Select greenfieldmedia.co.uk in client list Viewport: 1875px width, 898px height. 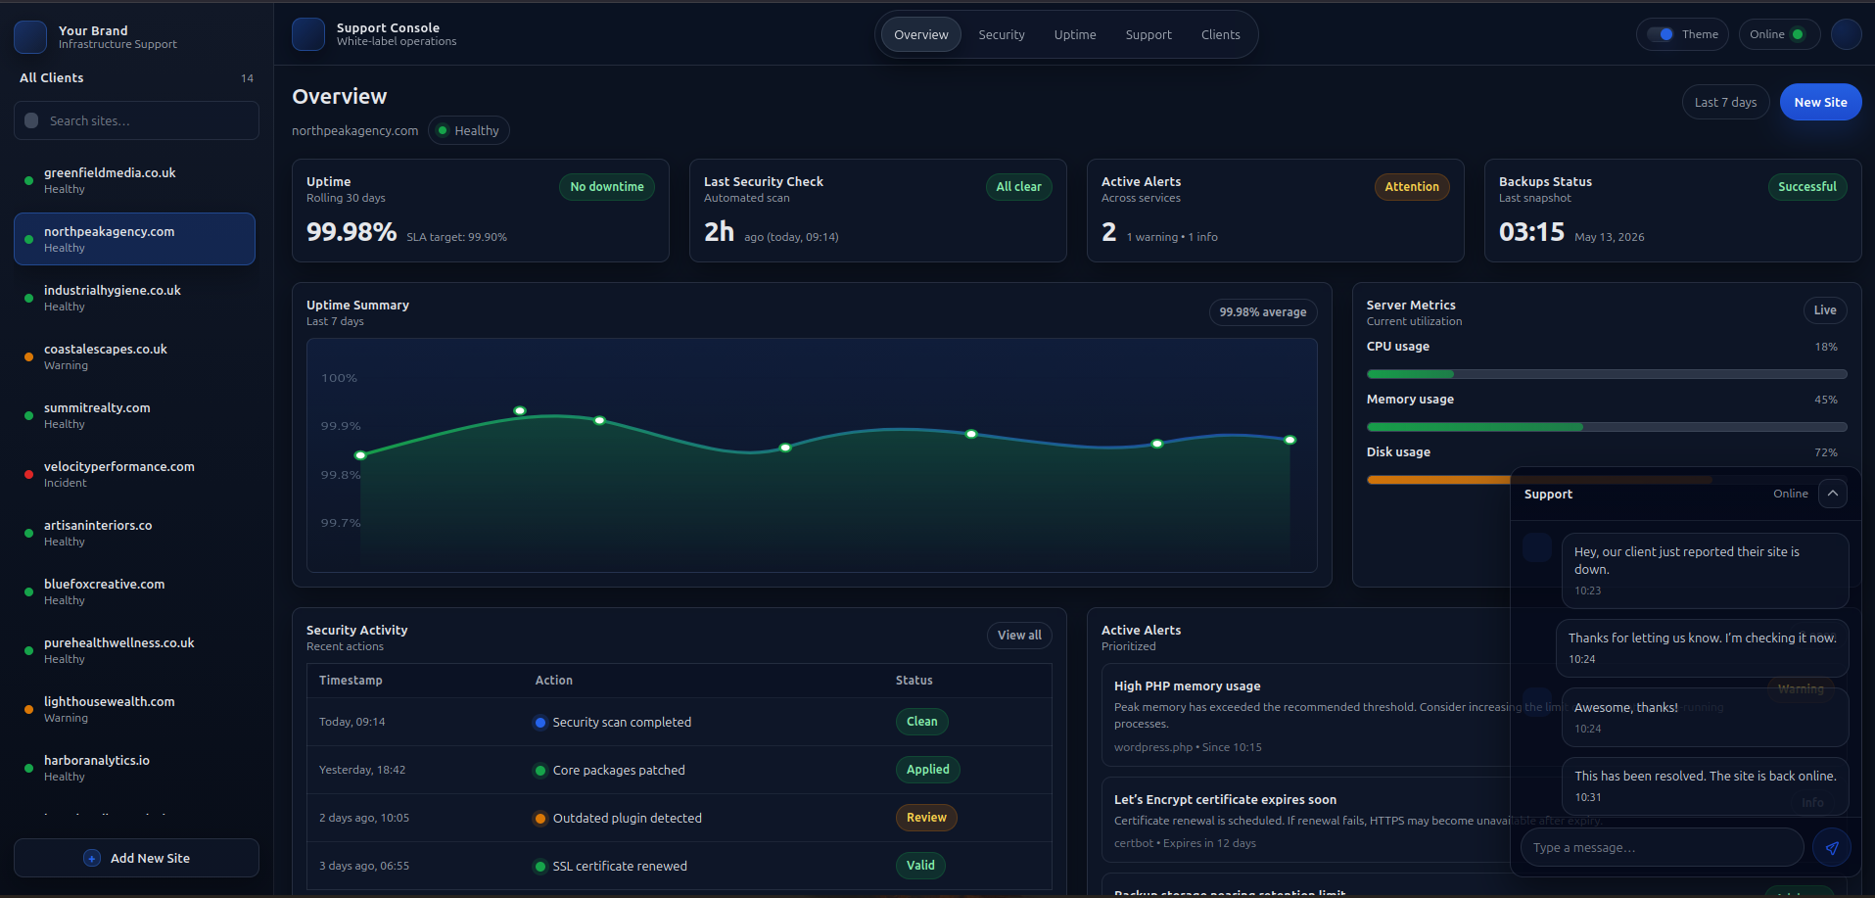(x=134, y=180)
